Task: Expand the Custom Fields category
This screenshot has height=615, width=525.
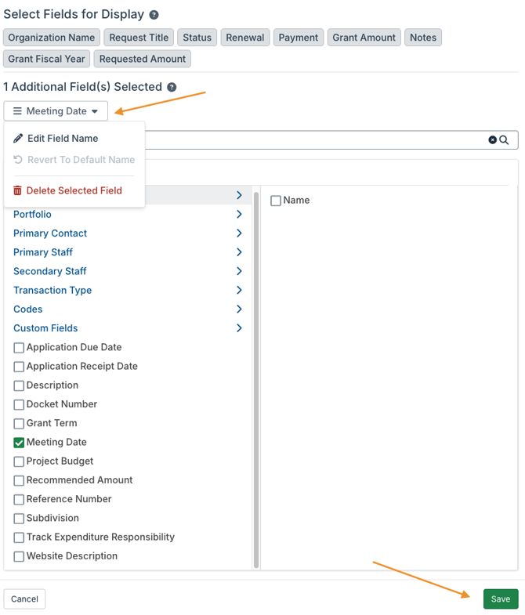Action: coord(239,328)
